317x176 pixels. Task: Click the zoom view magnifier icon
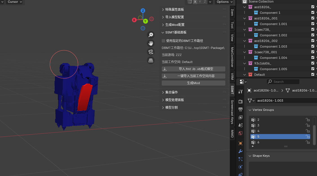tap(151, 35)
